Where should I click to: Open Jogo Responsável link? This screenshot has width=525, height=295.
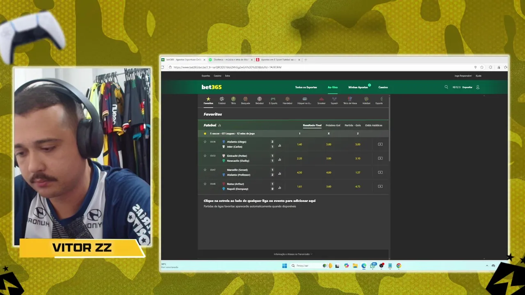463,76
